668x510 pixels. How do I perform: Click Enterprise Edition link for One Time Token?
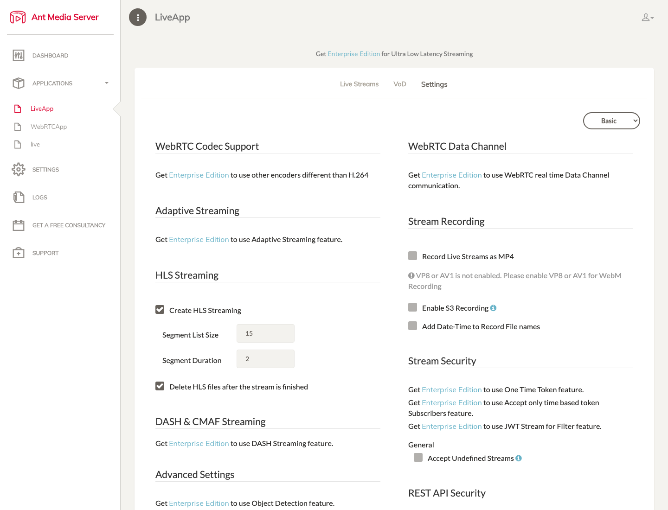click(452, 389)
